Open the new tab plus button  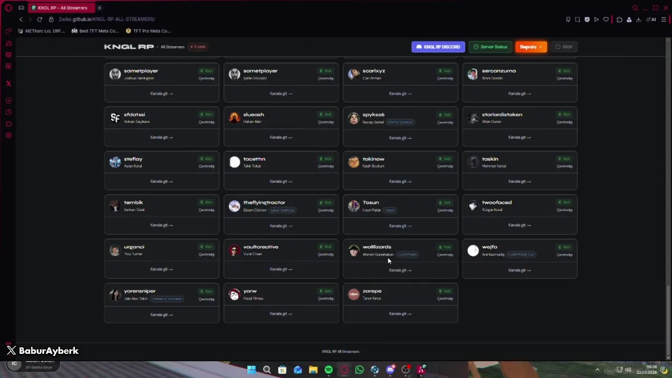99,8
